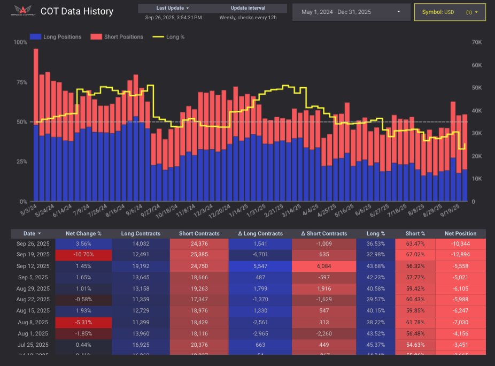Click the -10,344 net position cell
This screenshot has height=366, width=495.
pyautogui.click(x=461, y=243)
